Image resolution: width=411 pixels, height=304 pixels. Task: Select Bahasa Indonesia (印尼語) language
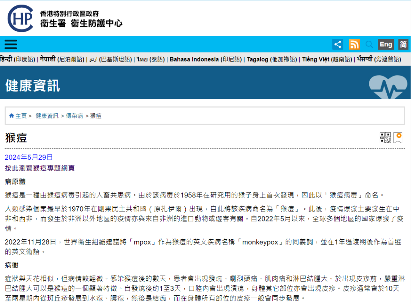pyautogui.click(x=205, y=59)
